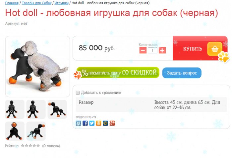The width and height of the screenshot is (232, 158).
Task: Share via Mail.ru @ icon
Action: coord(105,123)
